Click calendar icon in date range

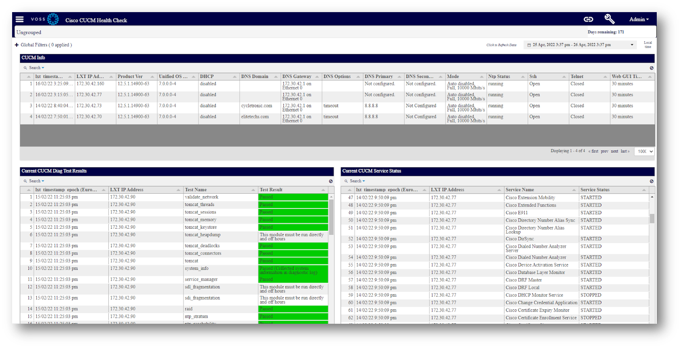coord(529,45)
